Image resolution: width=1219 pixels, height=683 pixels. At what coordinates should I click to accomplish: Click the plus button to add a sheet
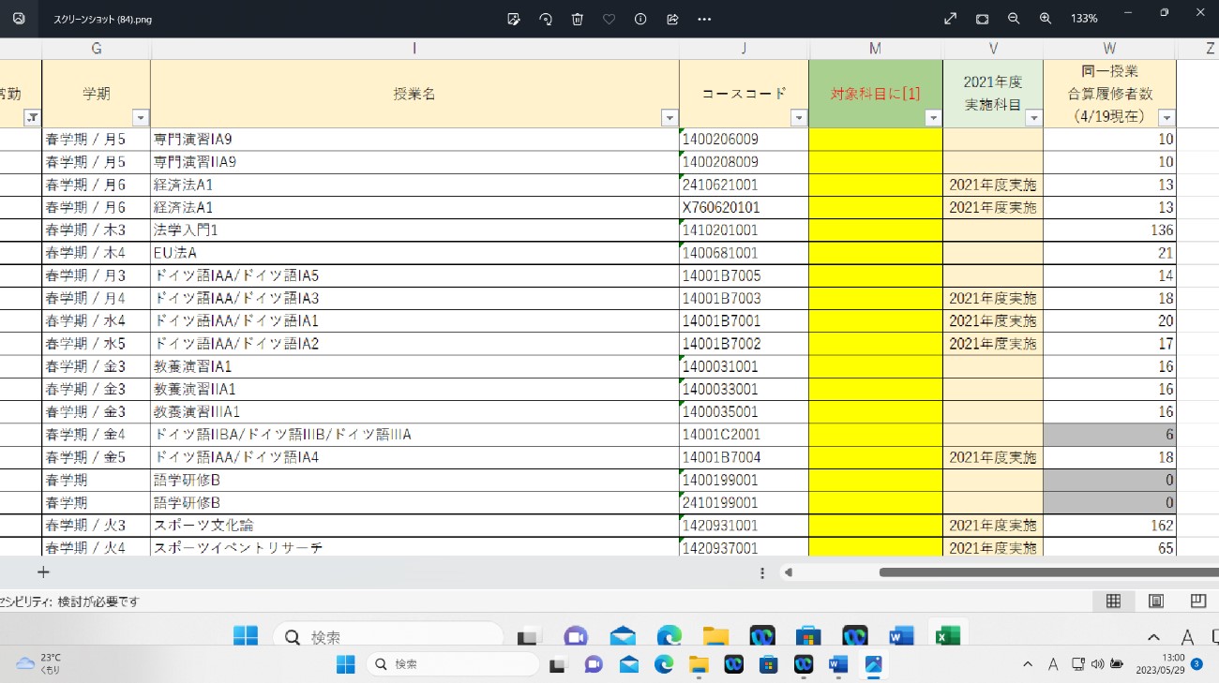click(x=43, y=572)
